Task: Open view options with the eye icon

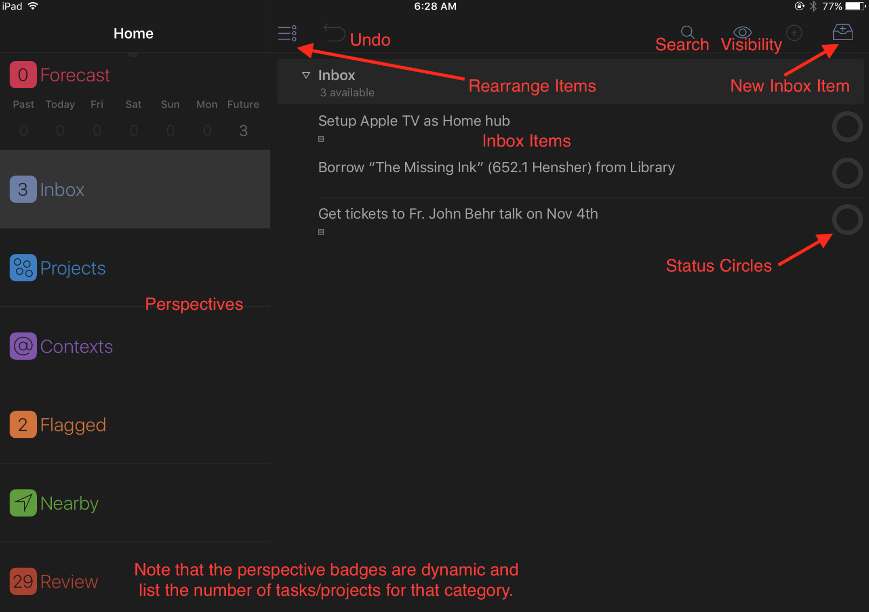Action: [x=742, y=32]
